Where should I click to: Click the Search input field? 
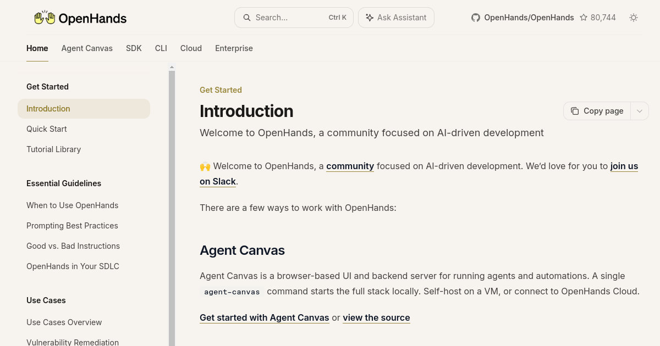tap(294, 18)
